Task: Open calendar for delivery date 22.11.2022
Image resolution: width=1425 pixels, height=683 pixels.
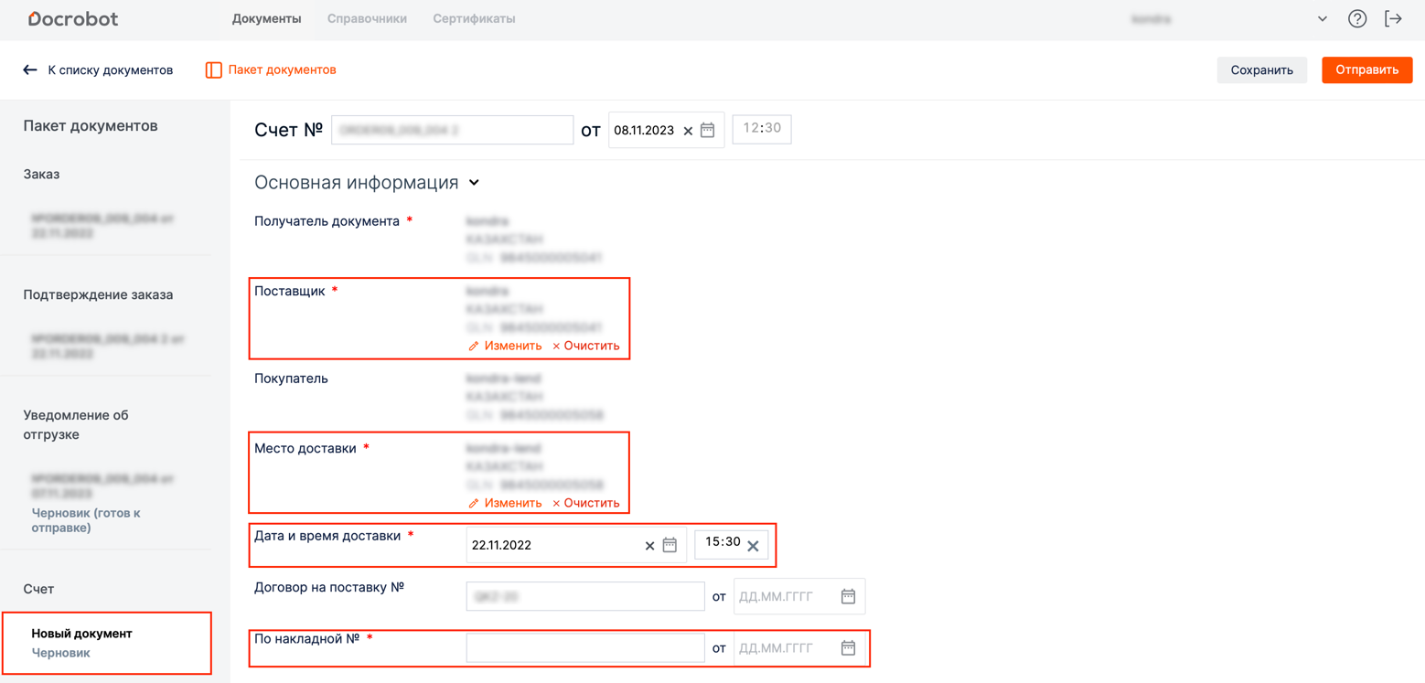Action: point(670,545)
